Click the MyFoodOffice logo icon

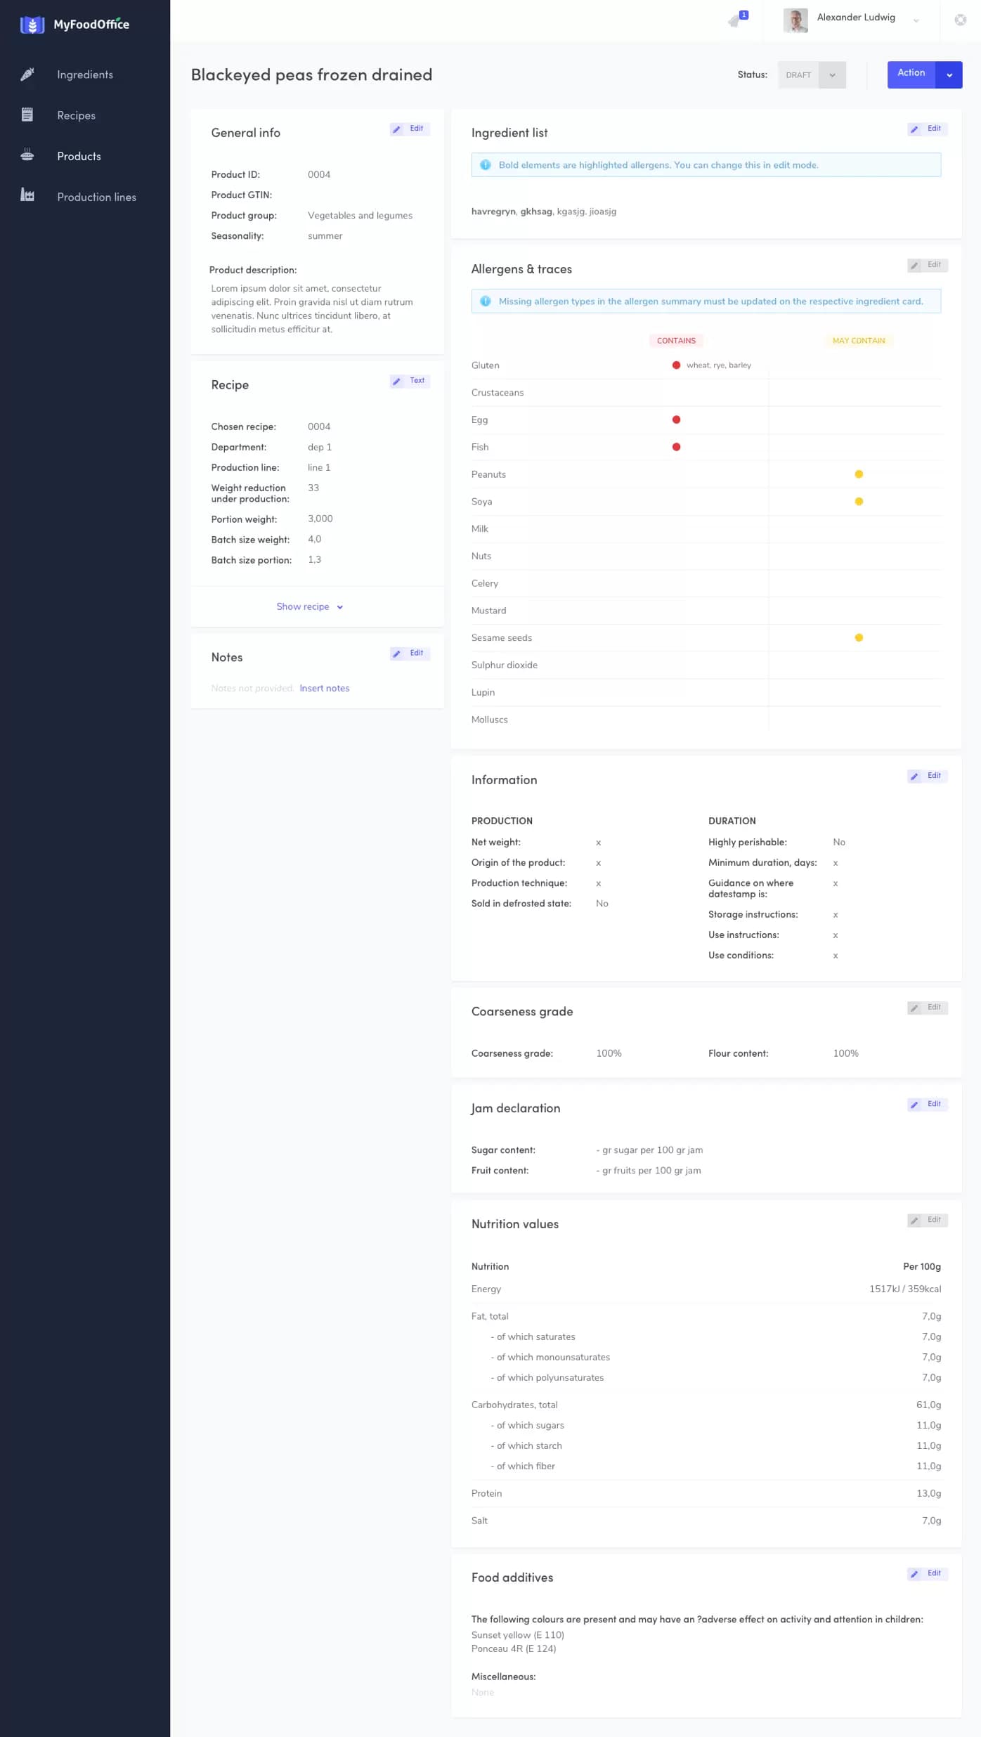pos(32,25)
